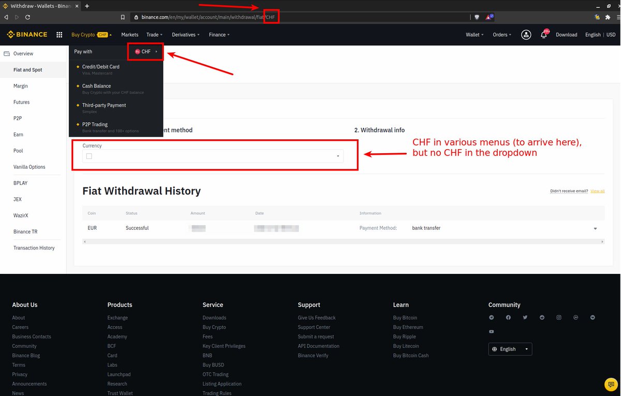Open Support Center footer link
Viewport: 621px width, 396px height.
(x=314, y=327)
